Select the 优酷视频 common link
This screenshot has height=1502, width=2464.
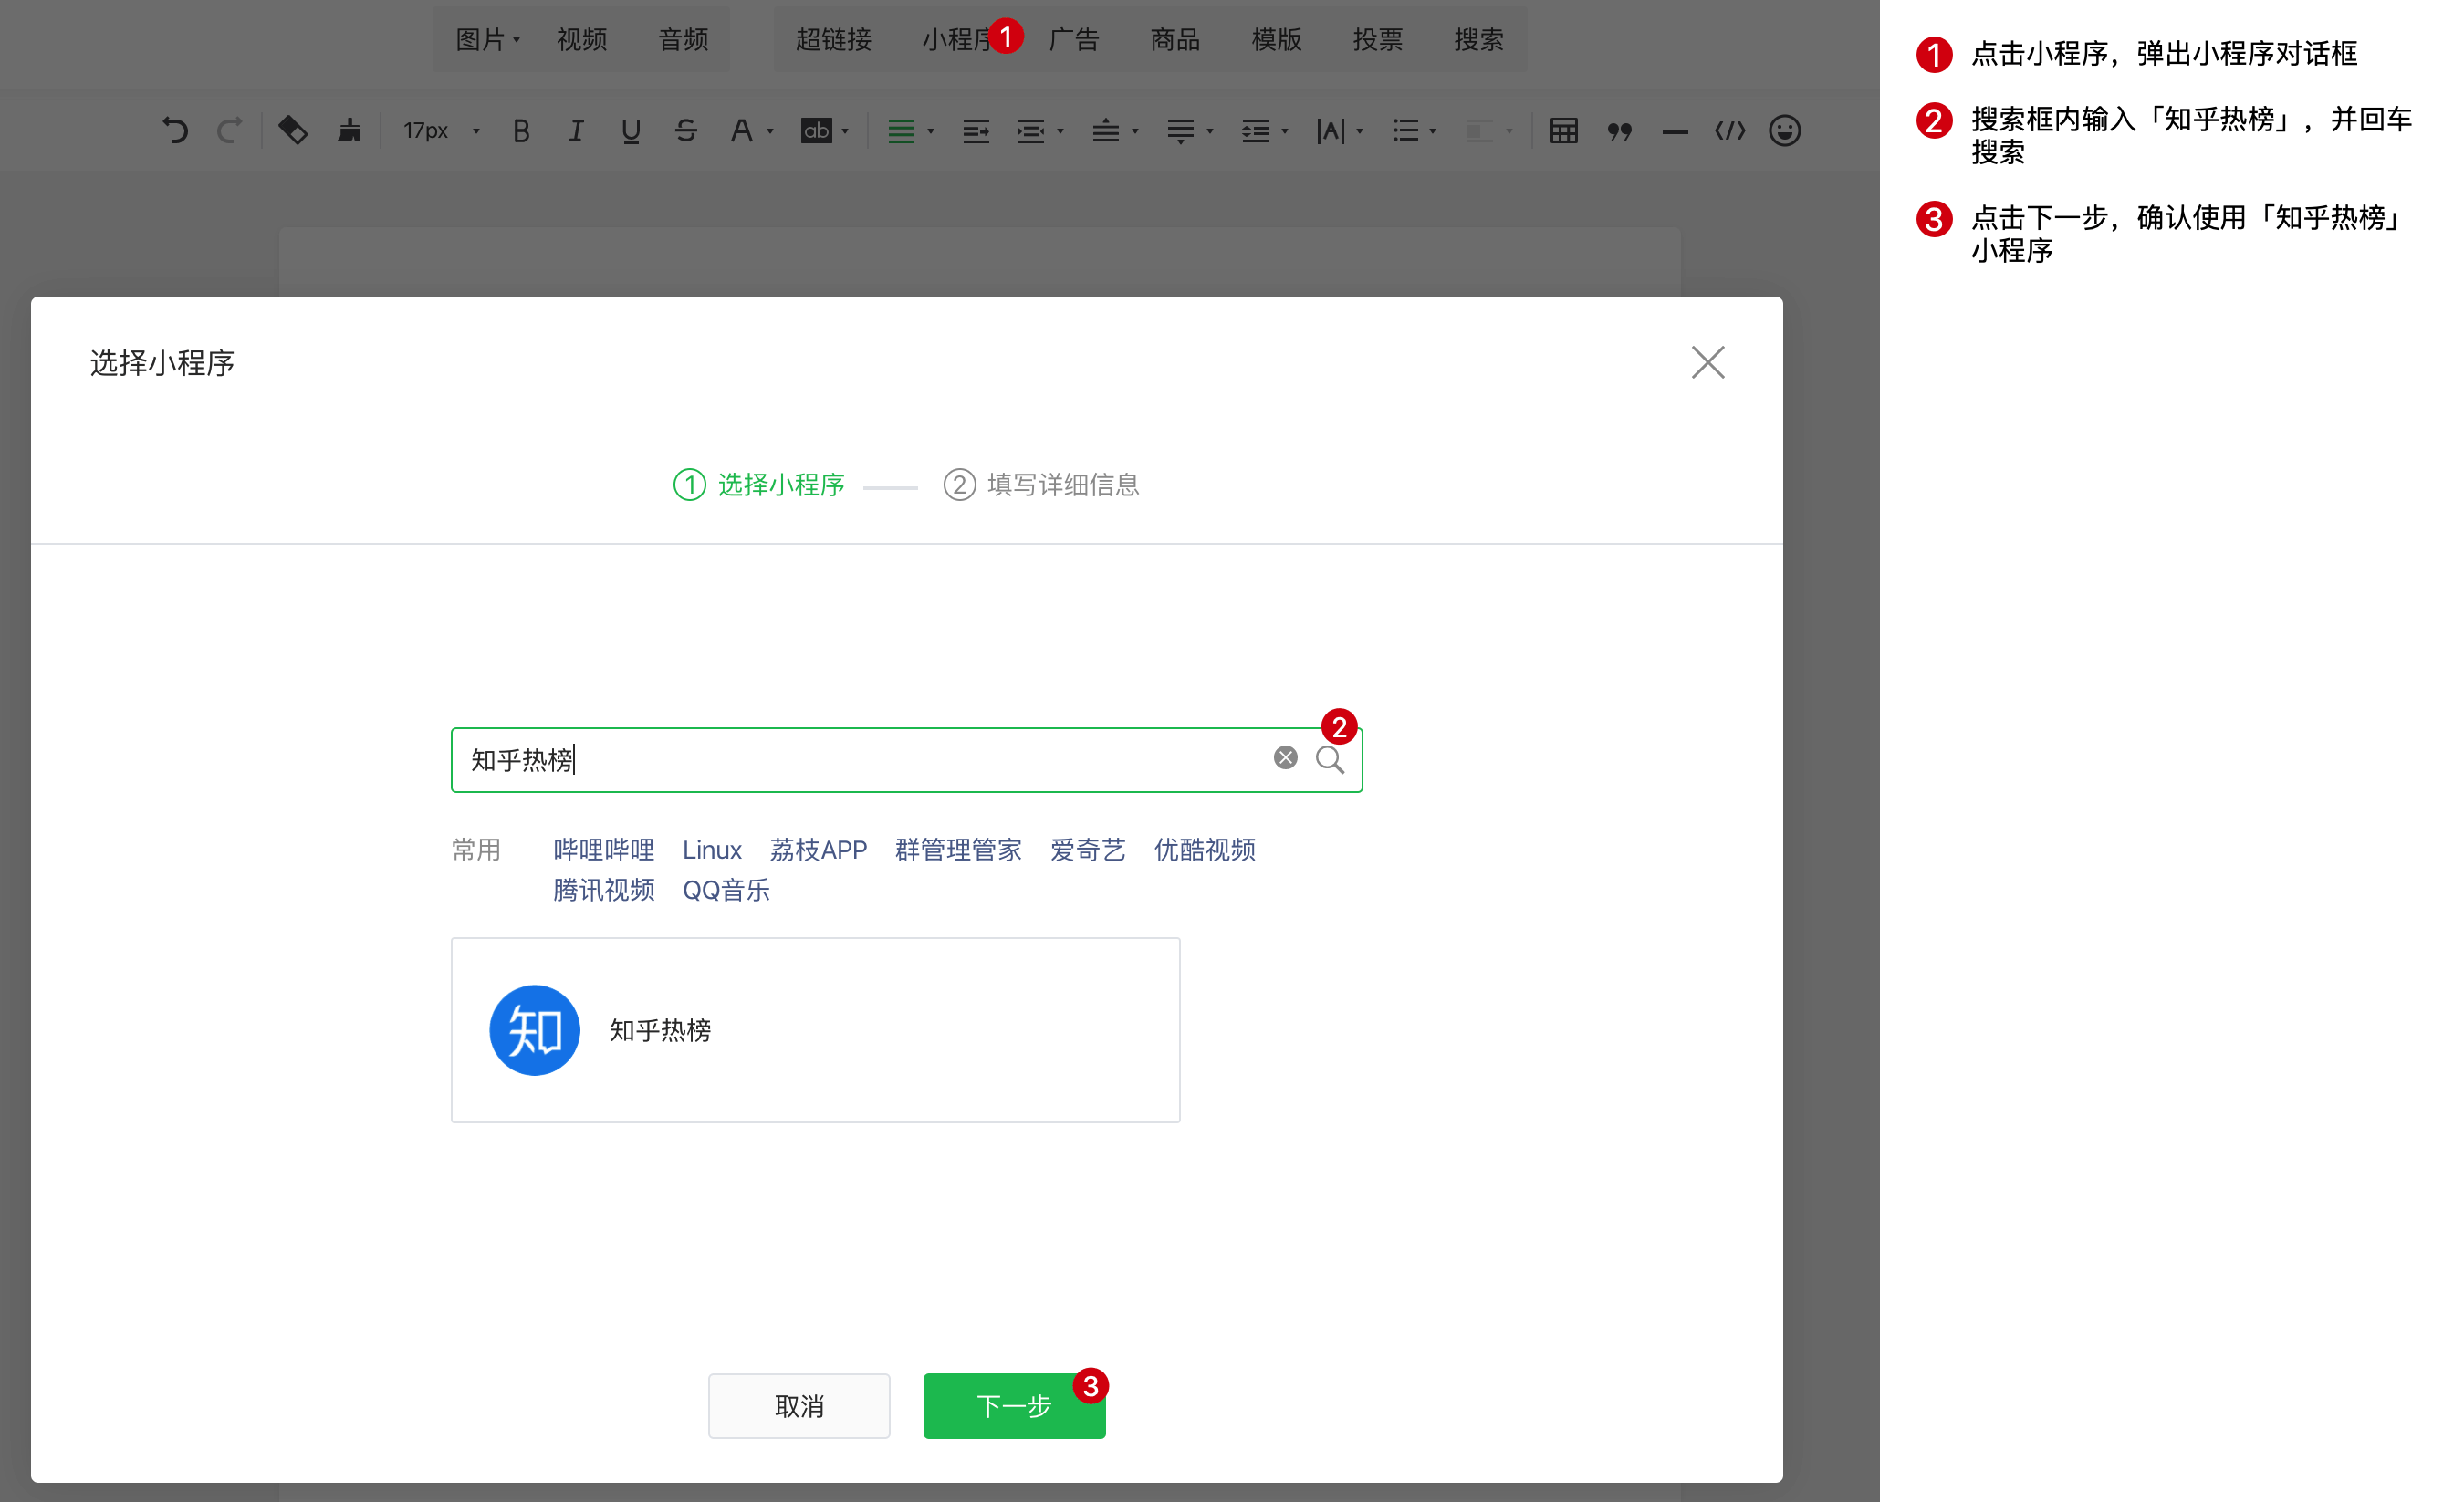1205,850
